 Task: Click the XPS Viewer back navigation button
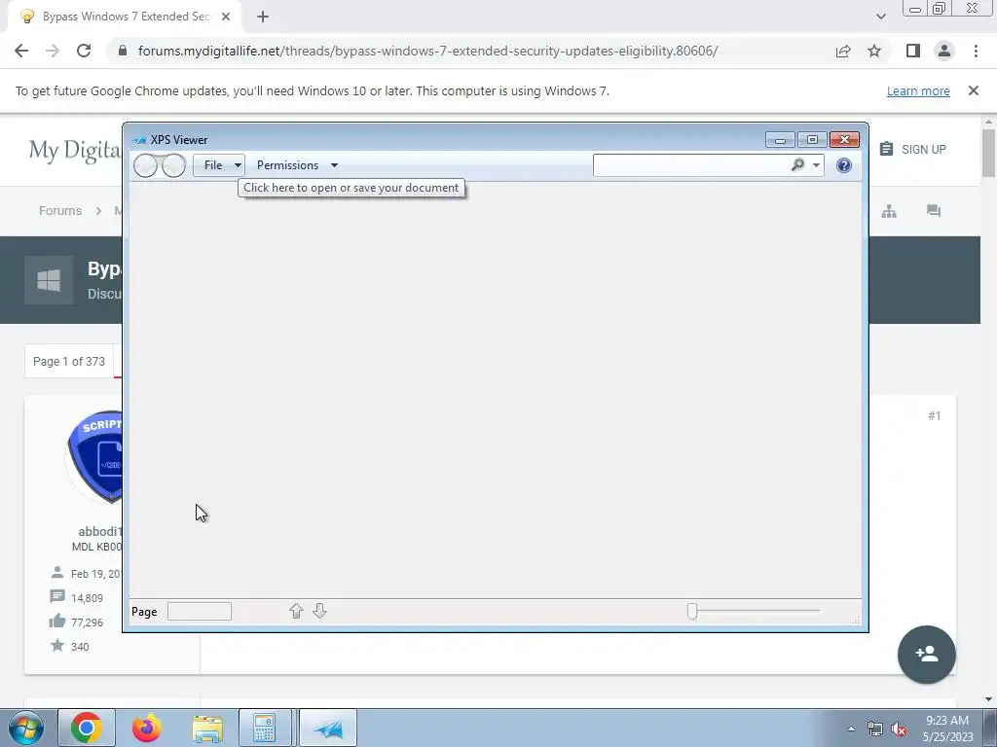pyautogui.click(x=146, y=165)
